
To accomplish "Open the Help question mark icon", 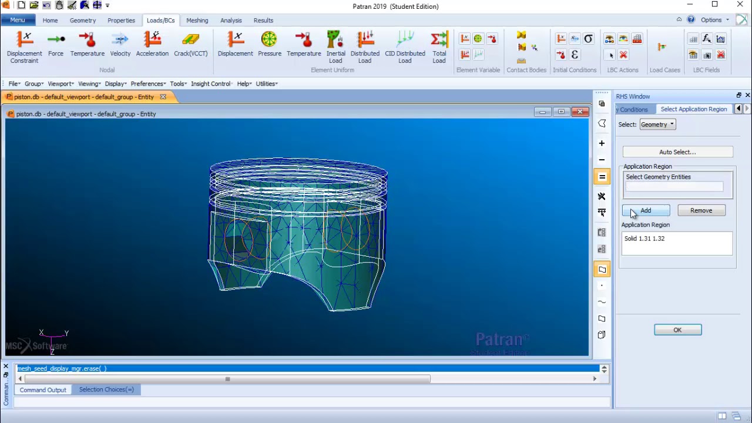I will (691, 20).
